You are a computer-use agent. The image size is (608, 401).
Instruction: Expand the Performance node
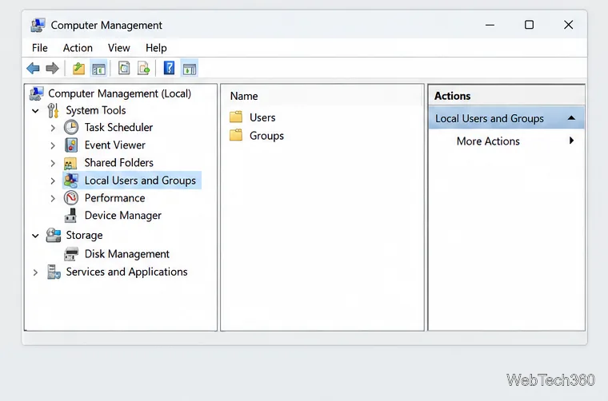click(x=53, y=199)
